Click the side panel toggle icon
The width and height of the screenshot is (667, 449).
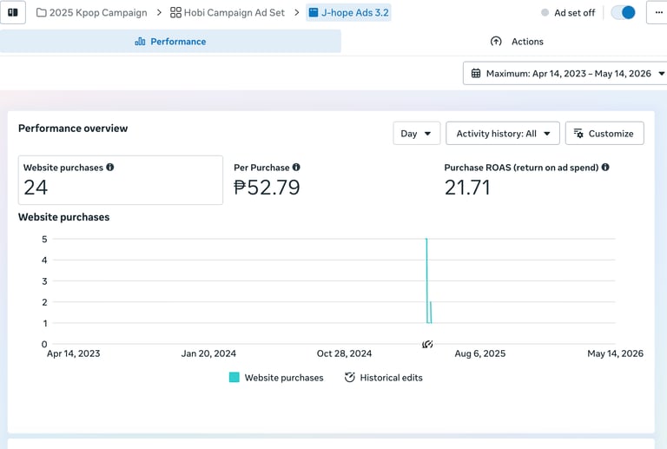coord(13,12)
